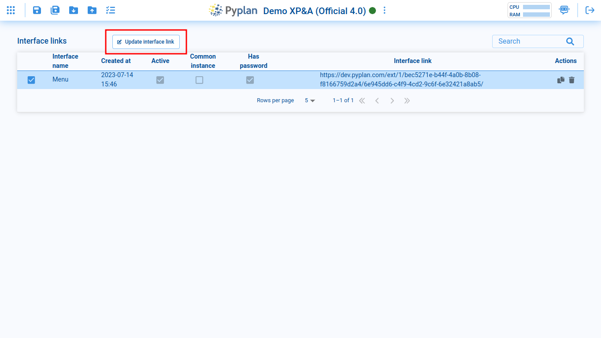Click the logout icon

590,10
